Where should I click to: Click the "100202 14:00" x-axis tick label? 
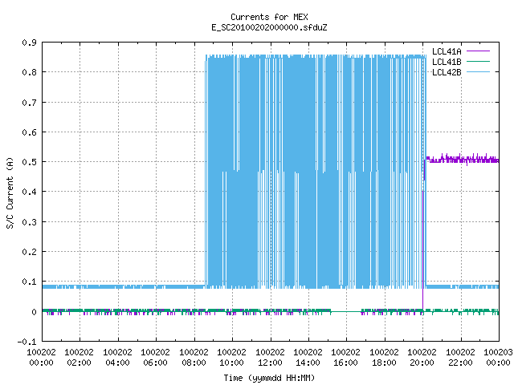point(308,358)
